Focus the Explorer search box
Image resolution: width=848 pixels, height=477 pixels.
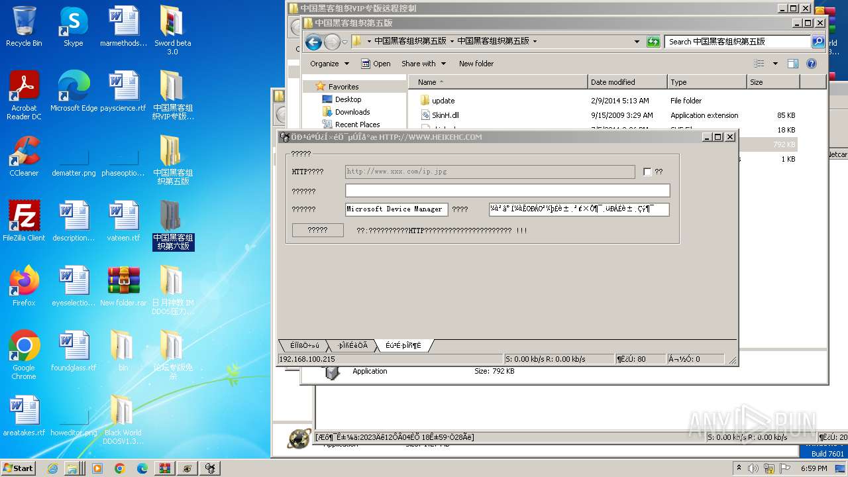pyautogui.click(x=738, y=41)
